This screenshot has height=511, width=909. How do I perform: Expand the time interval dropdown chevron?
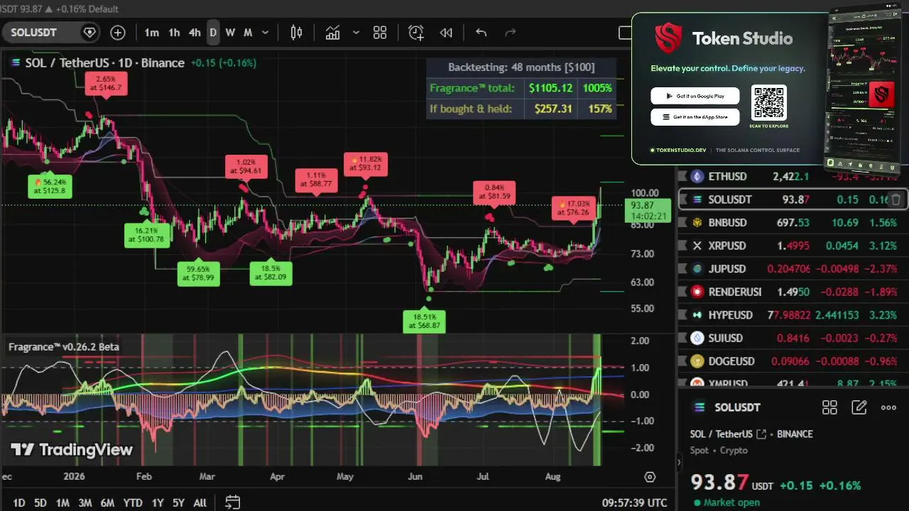point(266,33)
